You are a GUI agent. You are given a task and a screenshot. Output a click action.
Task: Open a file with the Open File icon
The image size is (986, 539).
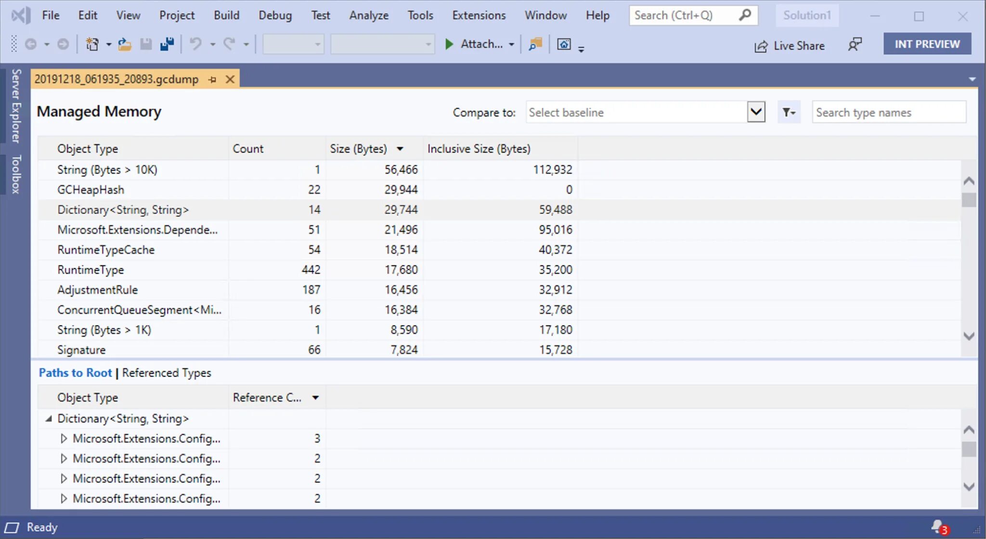[125, 44]
